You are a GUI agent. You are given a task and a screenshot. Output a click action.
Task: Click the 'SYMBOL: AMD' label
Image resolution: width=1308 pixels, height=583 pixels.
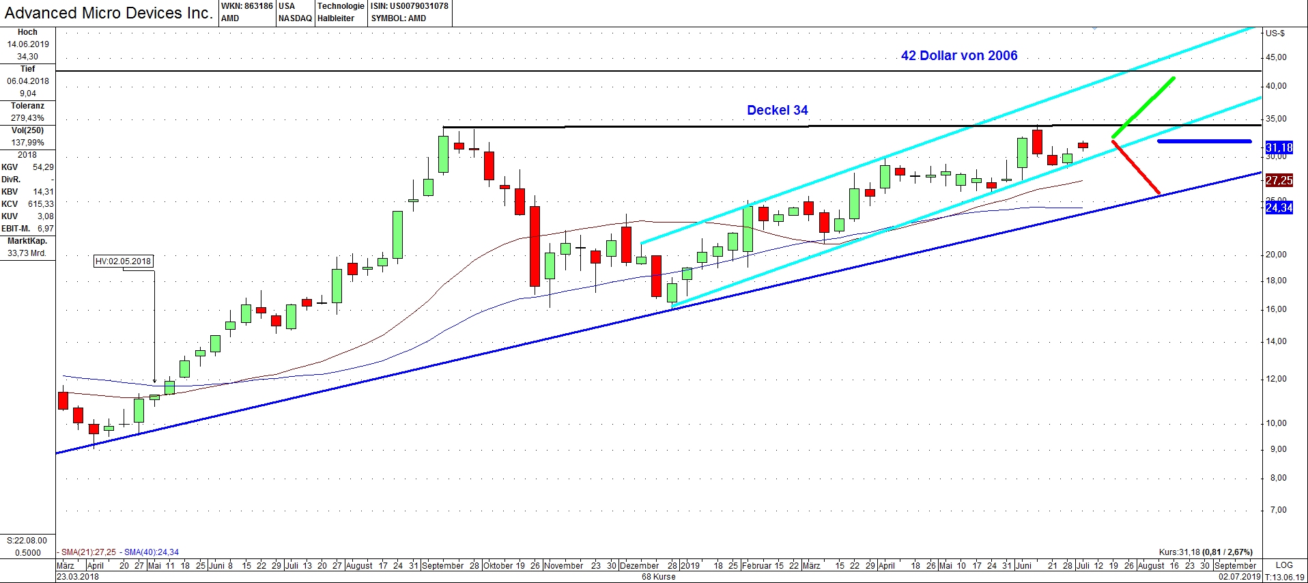(x=398, y=18)
